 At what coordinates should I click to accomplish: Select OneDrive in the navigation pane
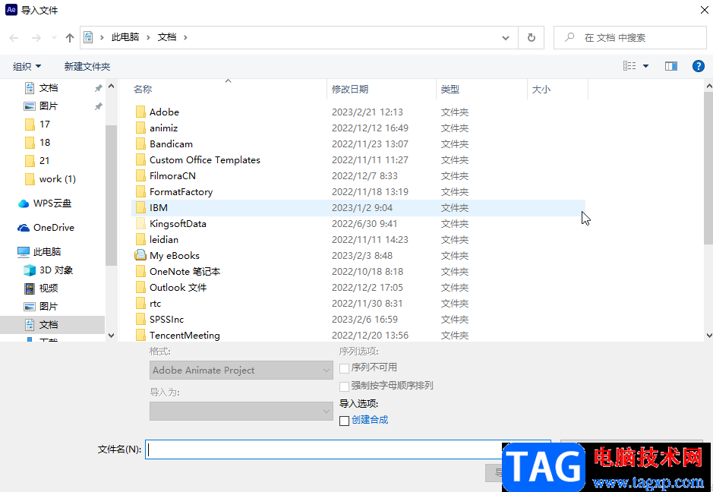(x=54, y=227)
